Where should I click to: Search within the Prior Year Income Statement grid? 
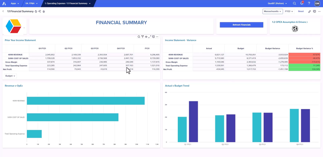pos(139,37)
